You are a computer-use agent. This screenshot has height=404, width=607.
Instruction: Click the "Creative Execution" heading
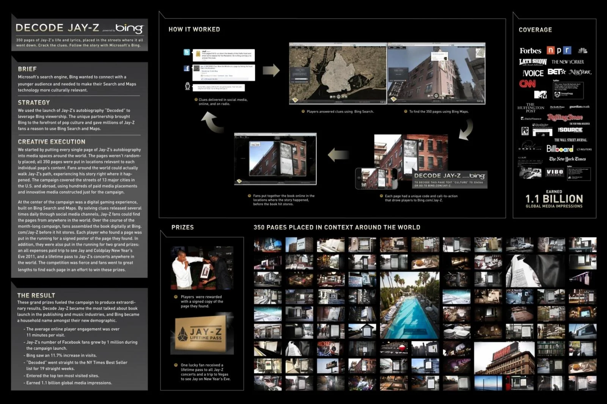(x=52, y=142)
